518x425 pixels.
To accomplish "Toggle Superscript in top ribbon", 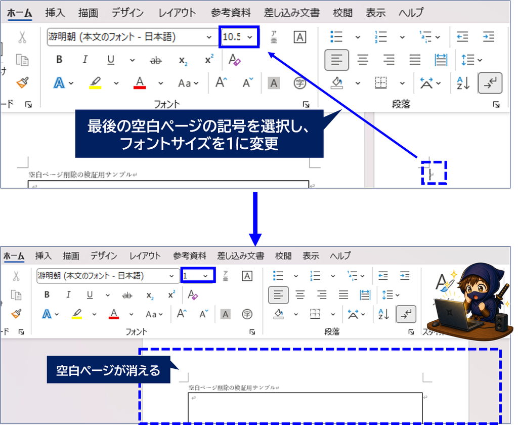I will [209, 60].
